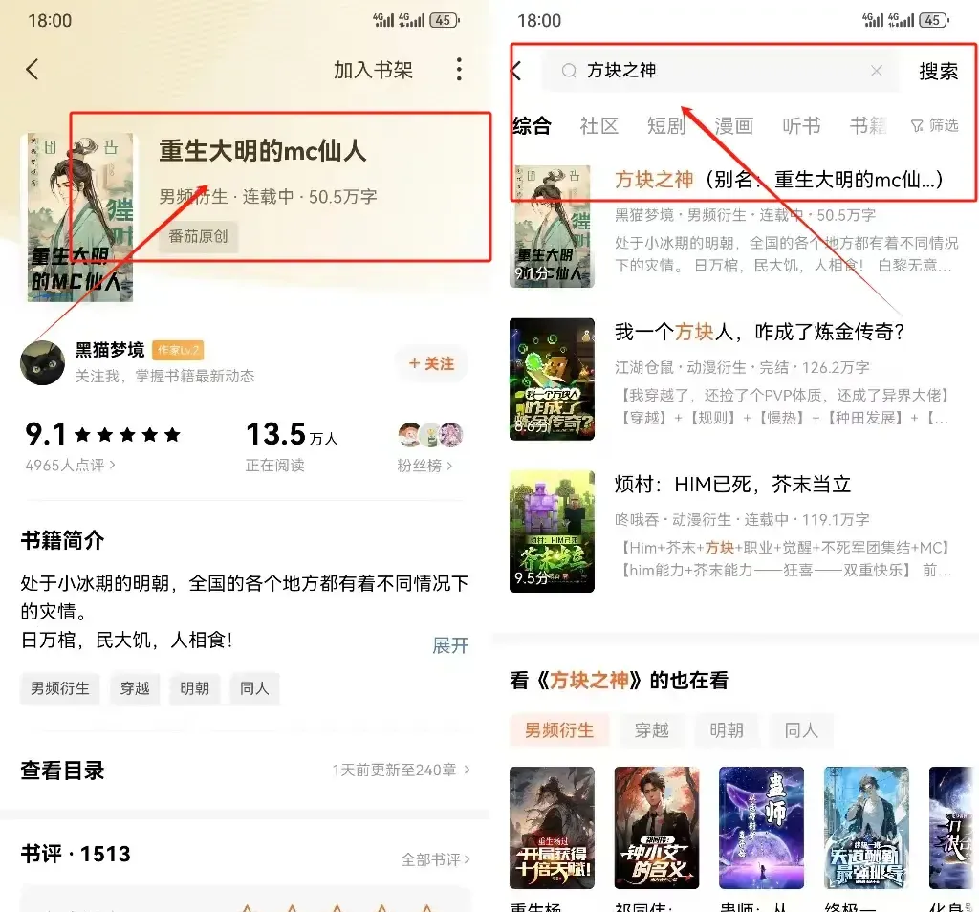979x912 pixels.
Task: Select the 男频衍生 filter chip under also-reading
Action: pos(558,729)
